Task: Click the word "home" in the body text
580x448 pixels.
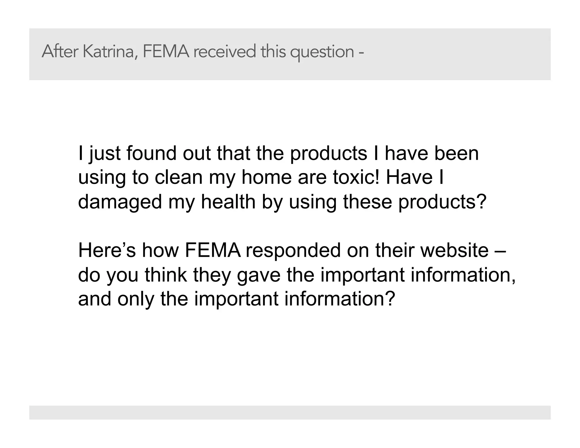Action: click(x=266, y=178)
